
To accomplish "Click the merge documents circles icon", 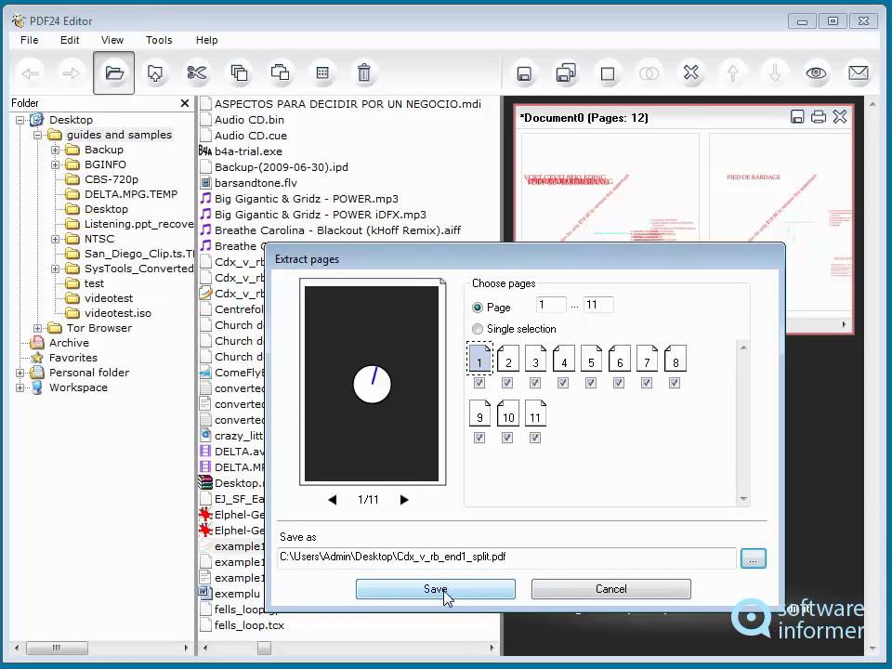I will [x=649, y=73].
